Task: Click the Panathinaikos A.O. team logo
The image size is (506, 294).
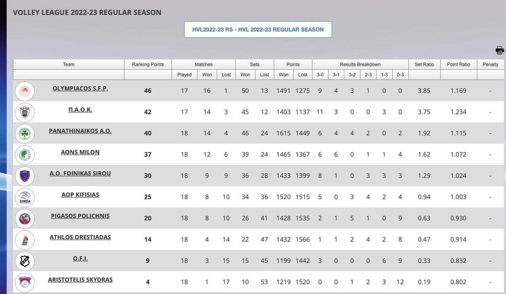Action: pyautogui.click(x=25, y=133)
